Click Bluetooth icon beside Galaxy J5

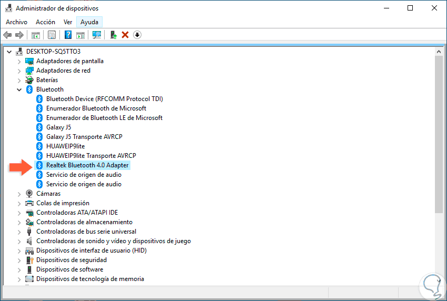pos(39,127)
